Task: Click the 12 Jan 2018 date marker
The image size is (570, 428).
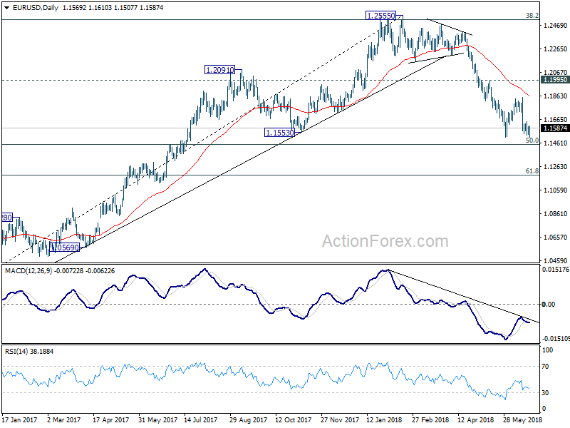Action: 384,419
